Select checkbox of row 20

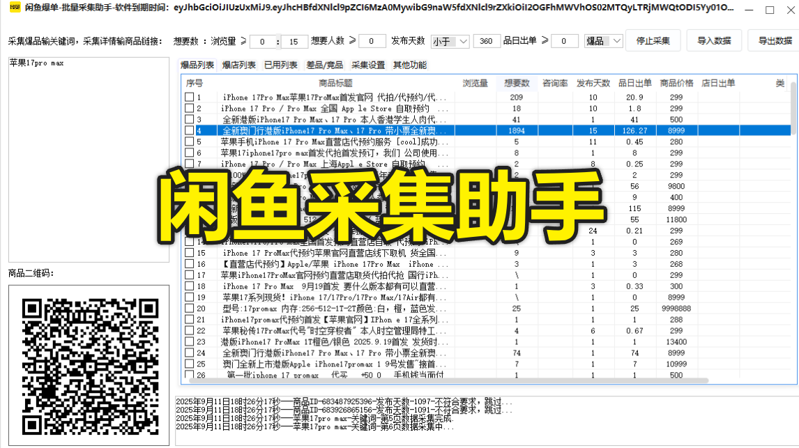point(189,309)
